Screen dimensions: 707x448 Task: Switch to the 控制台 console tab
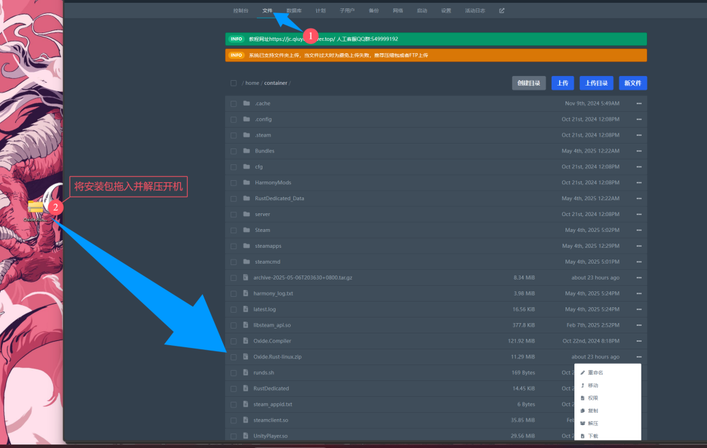tap(241, 11)
